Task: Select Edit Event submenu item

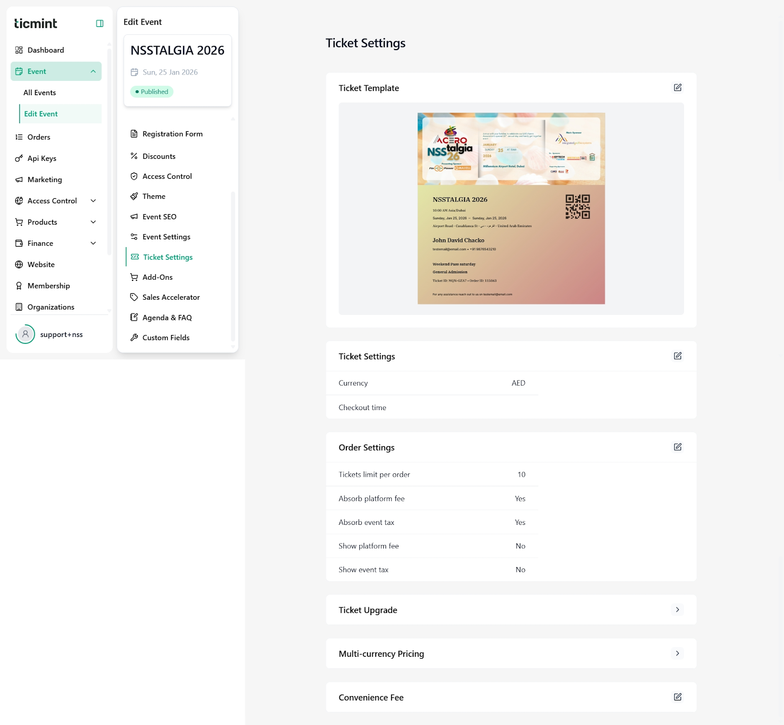Action: (60, 114)
